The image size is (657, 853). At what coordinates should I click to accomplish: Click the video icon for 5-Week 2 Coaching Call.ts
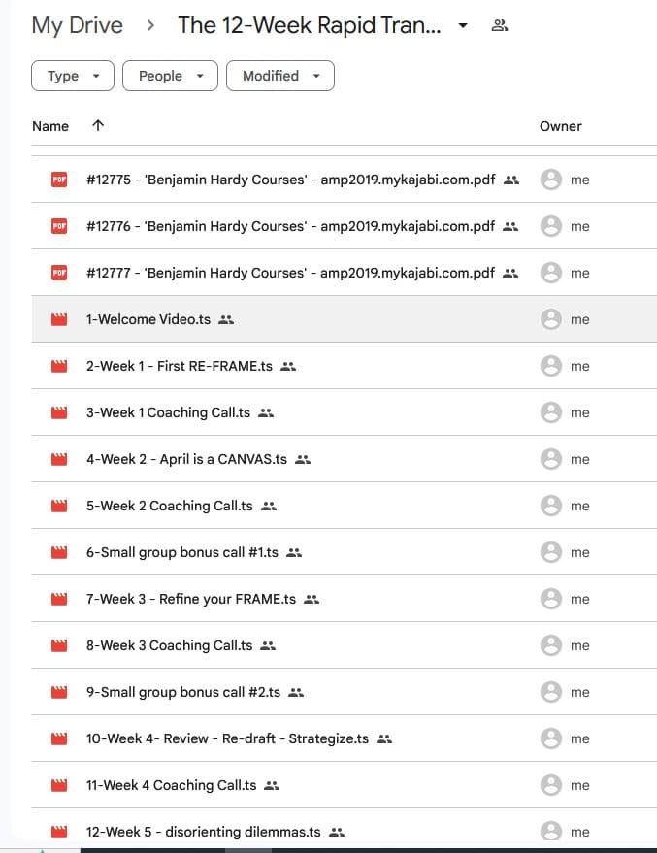[x=59, y=506]
